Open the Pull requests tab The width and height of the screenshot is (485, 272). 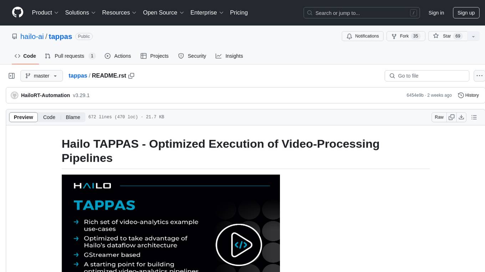[x=70, y=56]
